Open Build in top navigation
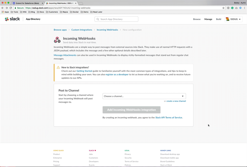The height and width of the screenshot is (167, 247). click(x=218, y=19)
